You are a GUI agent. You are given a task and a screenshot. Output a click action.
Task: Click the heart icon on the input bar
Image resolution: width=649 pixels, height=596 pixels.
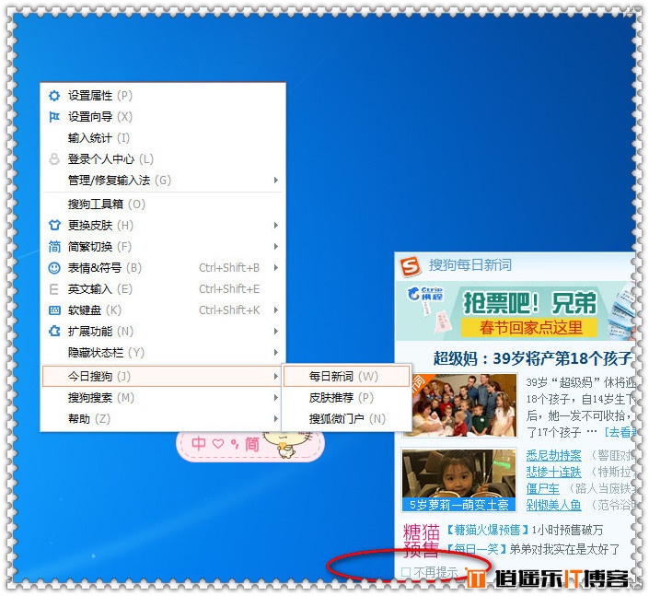(x=218, y=444)
